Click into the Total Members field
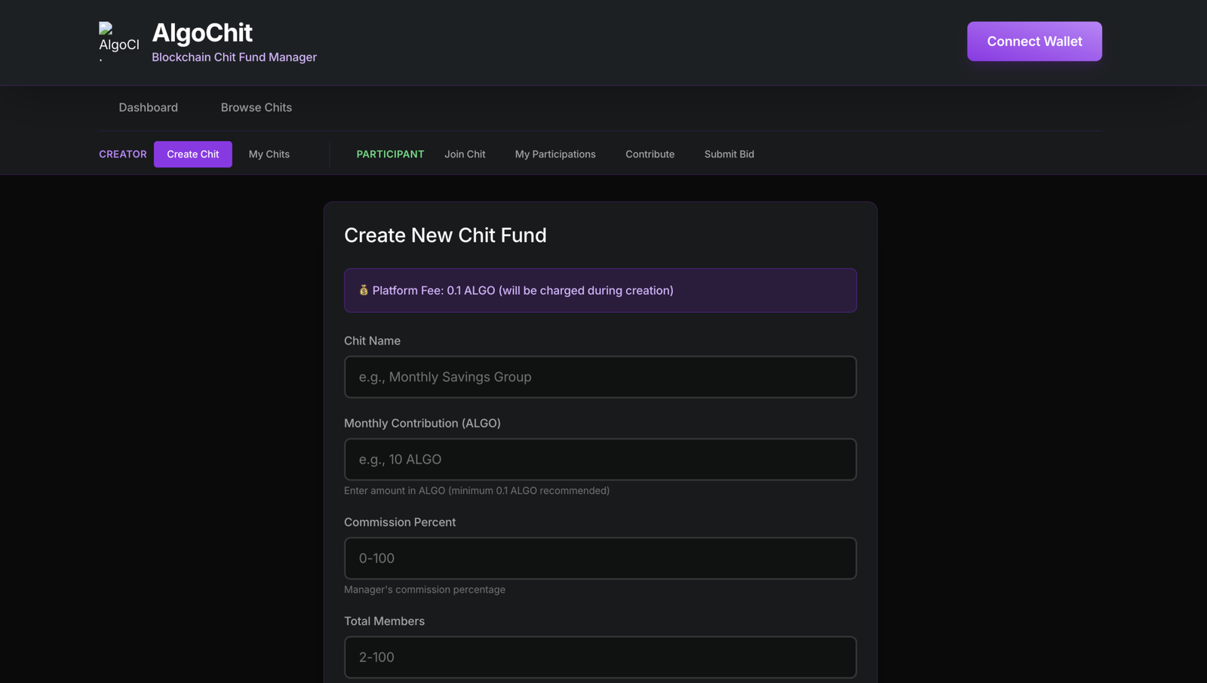Image resolution: width=1207 pixels, height=683 pixels. (x=600, y=657)
